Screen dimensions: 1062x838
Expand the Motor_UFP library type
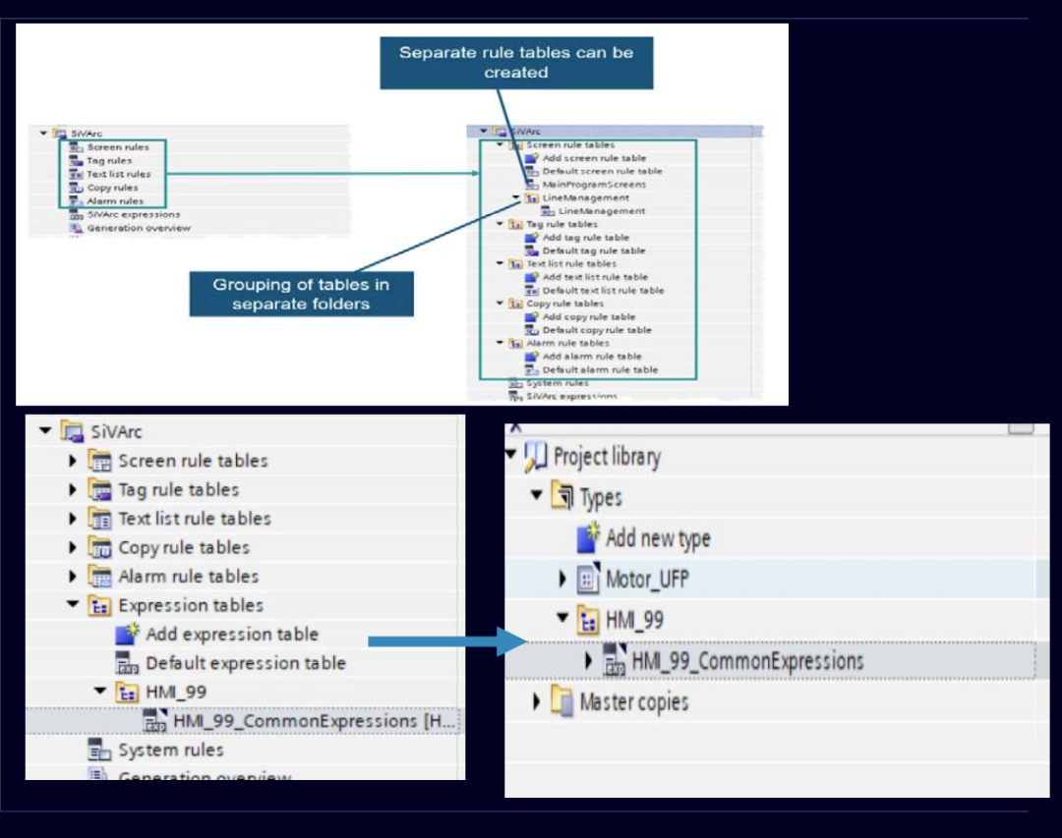coord(562,580)
